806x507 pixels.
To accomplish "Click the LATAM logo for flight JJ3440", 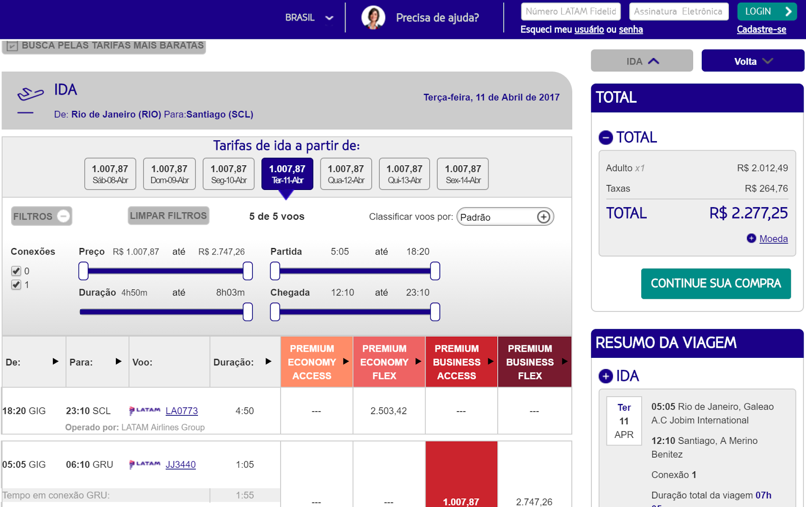I will coord(145,464).
